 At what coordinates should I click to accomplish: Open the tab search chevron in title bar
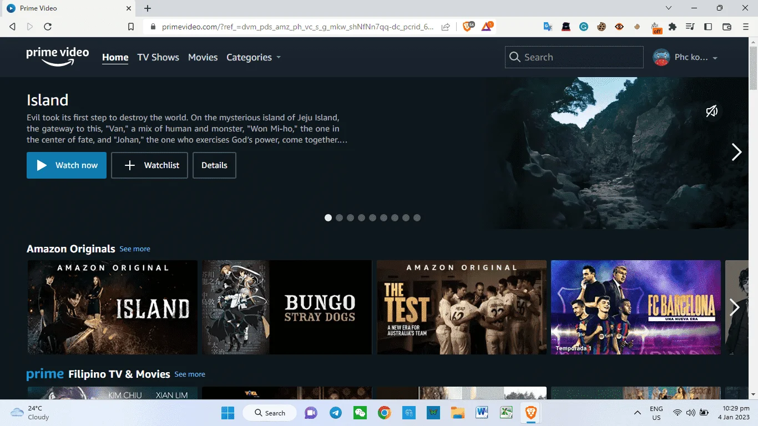coord(669,8)
